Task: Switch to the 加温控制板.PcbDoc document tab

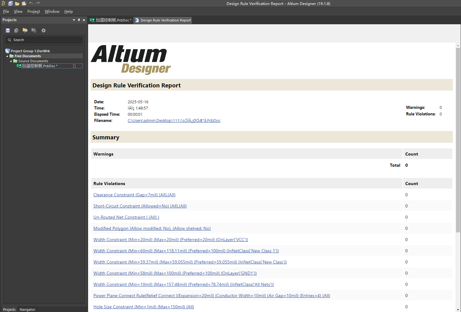Action: click(111, 20)
